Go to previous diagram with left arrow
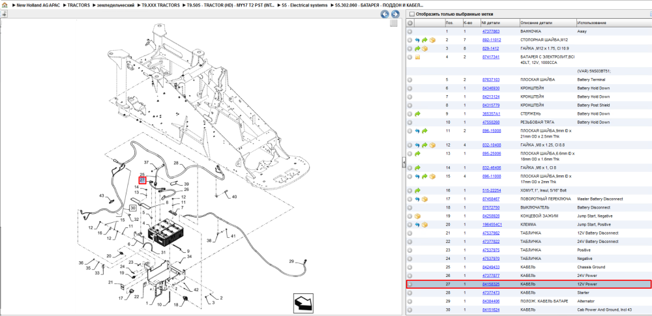Viewport: 652px width, 316px height. [x=385, y=14]
